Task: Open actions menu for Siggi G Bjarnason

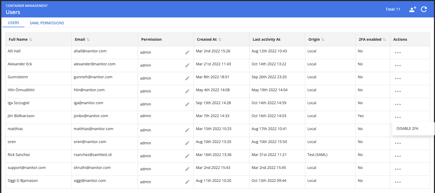Action: (398, 182)
